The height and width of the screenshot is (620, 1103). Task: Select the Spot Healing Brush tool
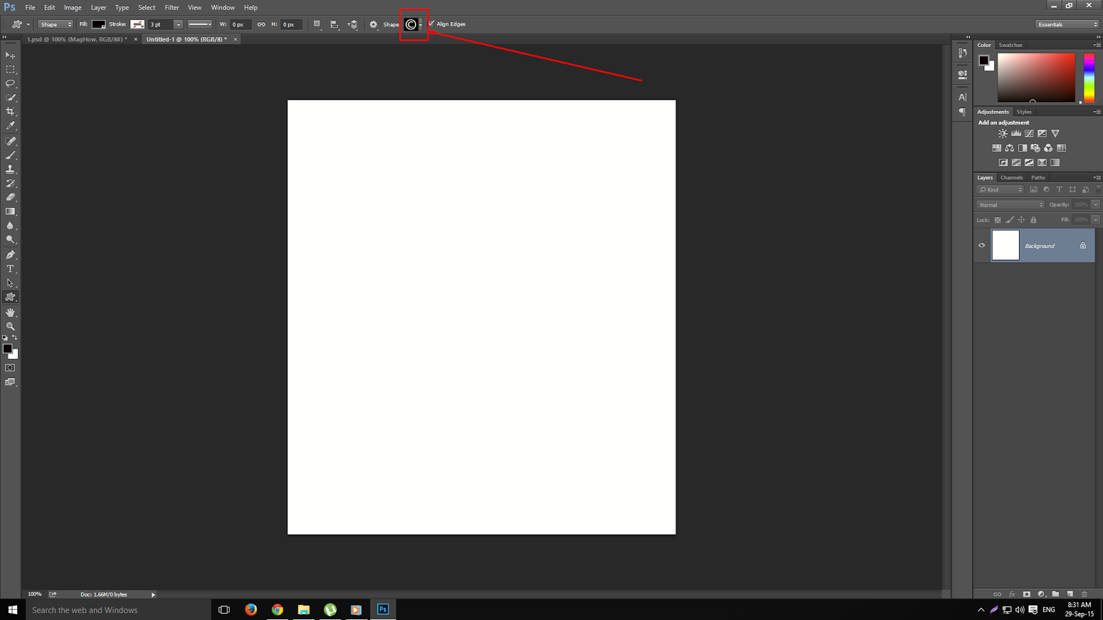click(x=10, y=141)
